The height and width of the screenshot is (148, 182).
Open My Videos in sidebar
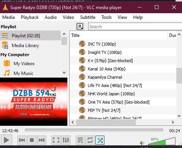coord(30,64)
